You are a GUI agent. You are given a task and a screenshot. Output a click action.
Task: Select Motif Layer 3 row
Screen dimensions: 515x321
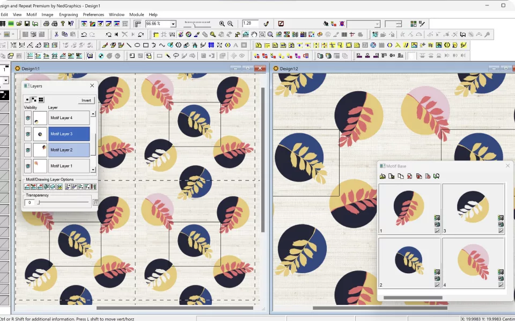[69, 134]
